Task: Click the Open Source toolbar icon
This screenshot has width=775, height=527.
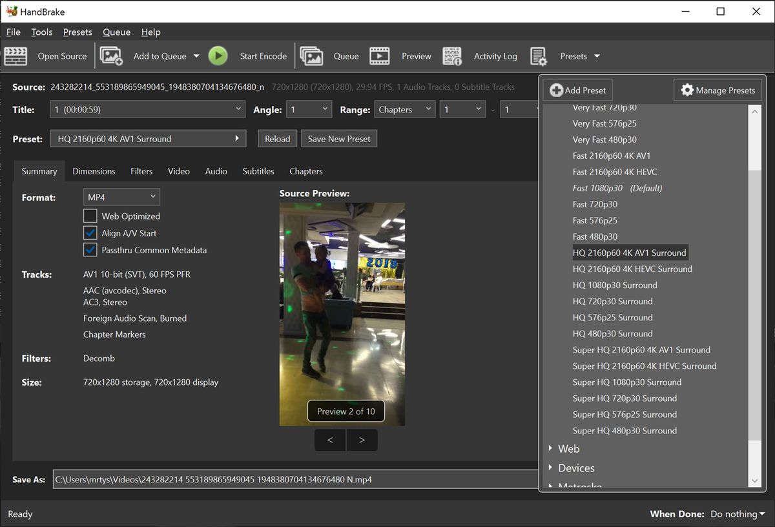Action: point(16,56)
